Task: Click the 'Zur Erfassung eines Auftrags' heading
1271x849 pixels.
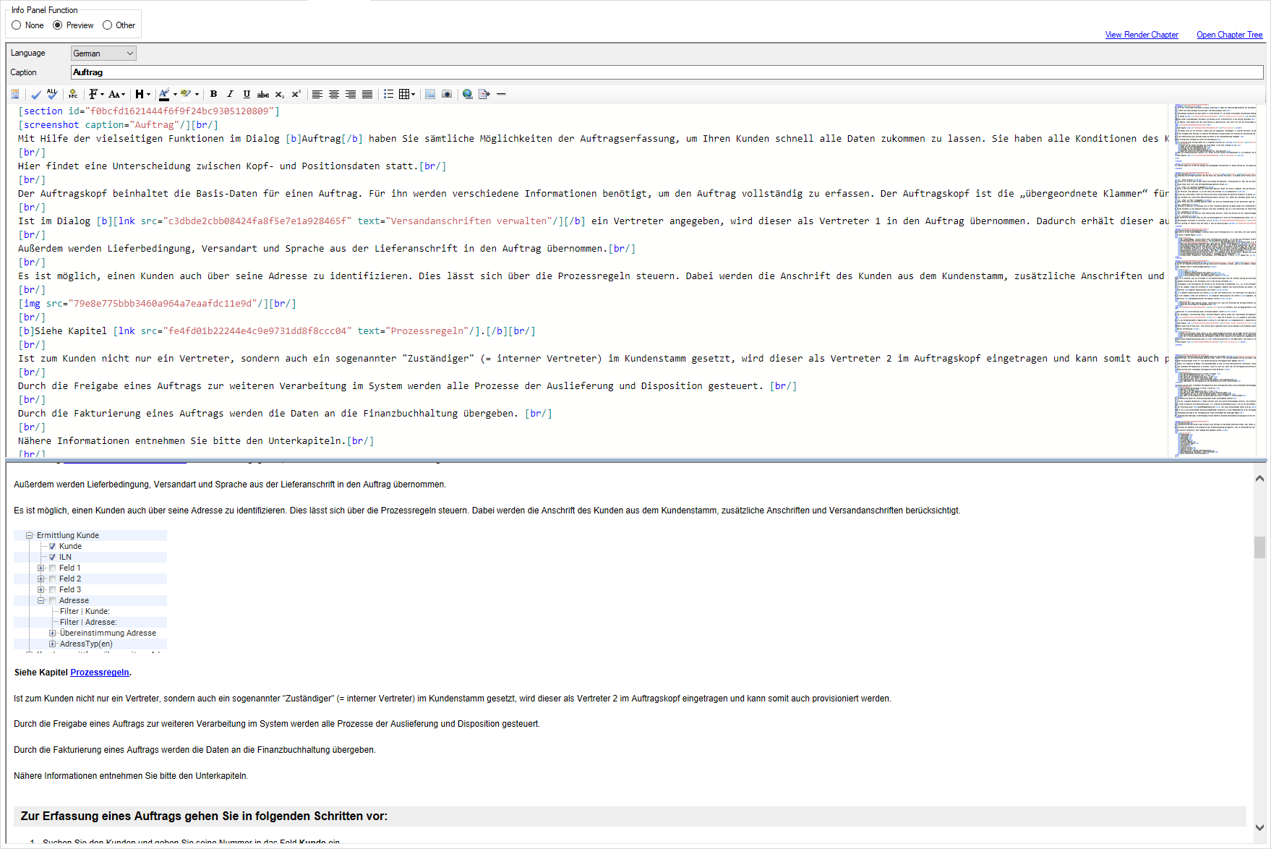Action: 204,816
